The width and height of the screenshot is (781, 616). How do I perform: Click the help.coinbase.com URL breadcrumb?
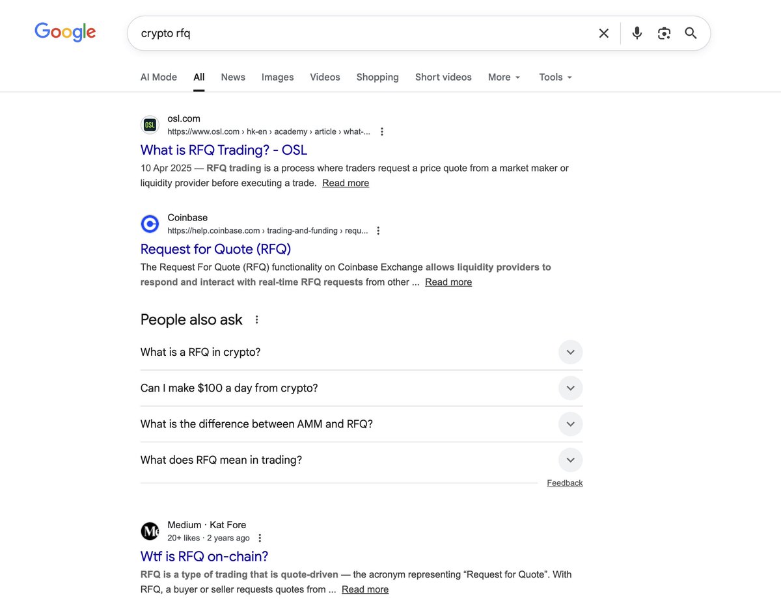click(267, 230)
